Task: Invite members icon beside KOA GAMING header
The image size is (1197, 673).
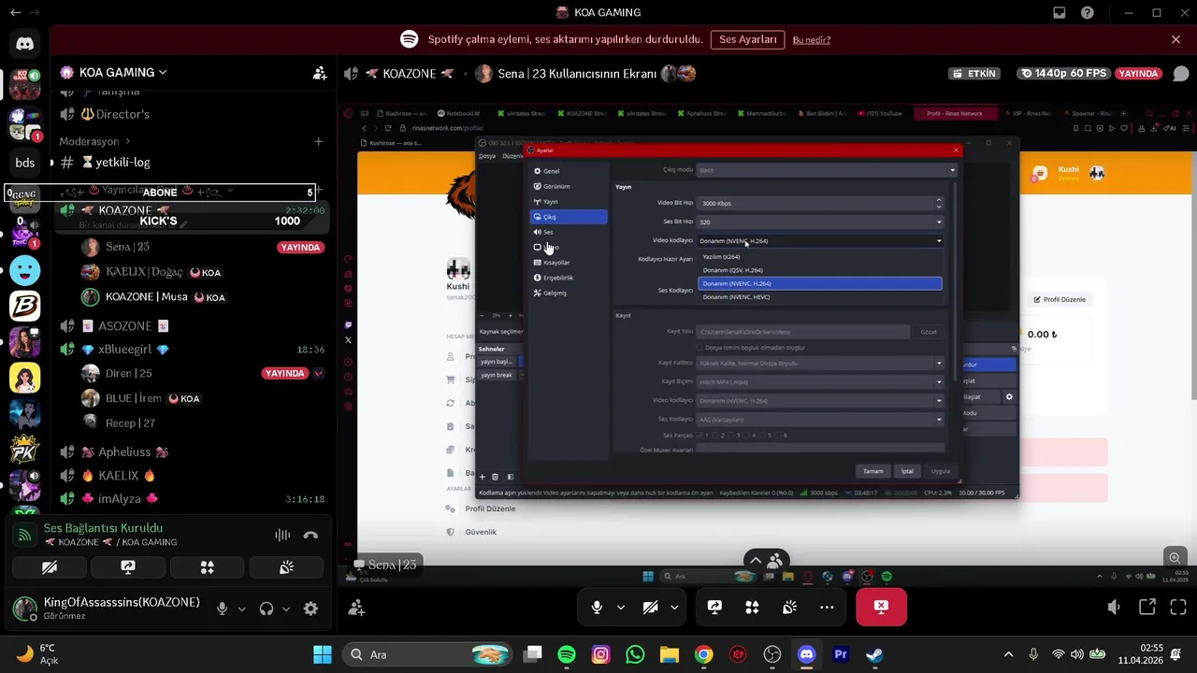Action: (320, 73)
